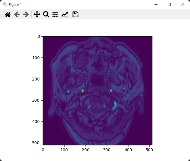The image size is (190, 161).
Task: Click the y-axis tick label 300
Action: (36, 100)
